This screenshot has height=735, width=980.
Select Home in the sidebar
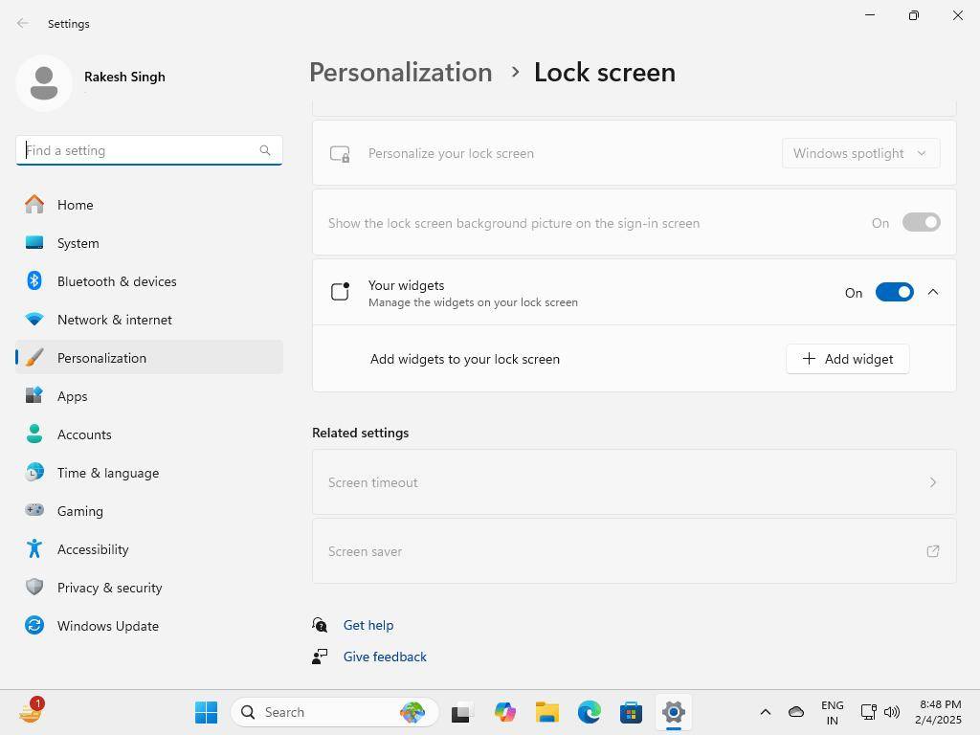[148, 205]
